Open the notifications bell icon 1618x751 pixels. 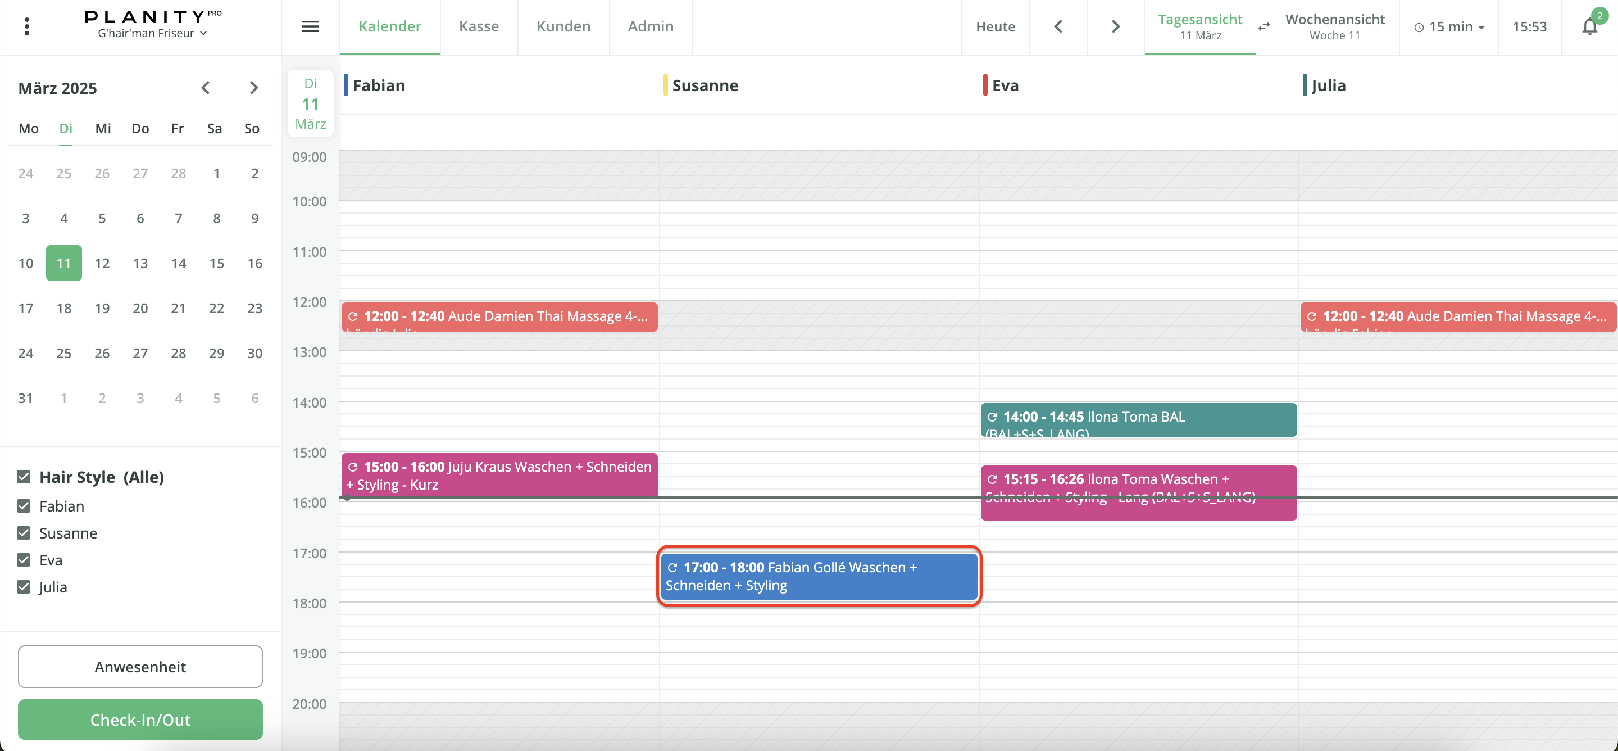click(1589, 26)
